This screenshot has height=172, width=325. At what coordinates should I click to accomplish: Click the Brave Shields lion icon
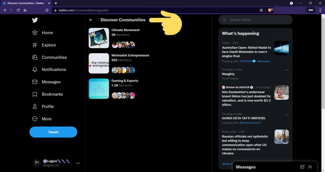pyautogui.click(x=270, y=10)
